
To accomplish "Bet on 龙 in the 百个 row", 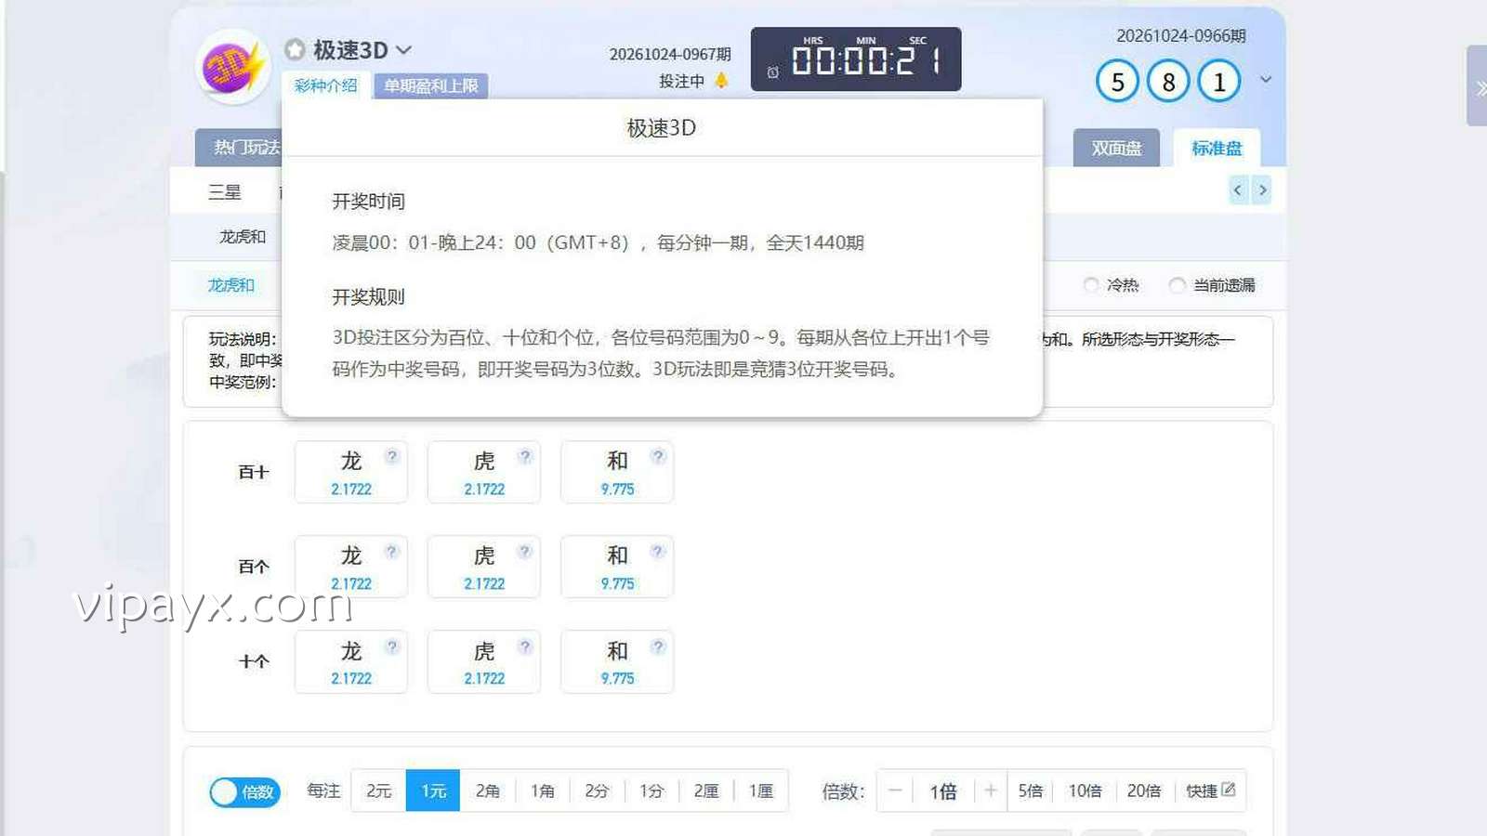I will click(x=350, y=567).
